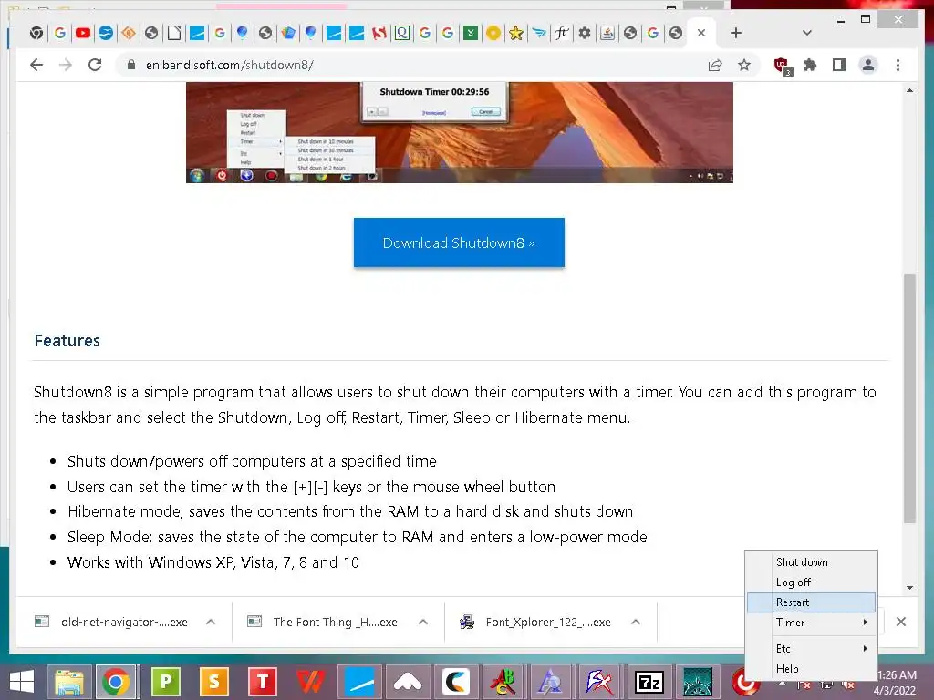Open the magnifier A font taskbar app
The image size is (934, 700).
550,682
